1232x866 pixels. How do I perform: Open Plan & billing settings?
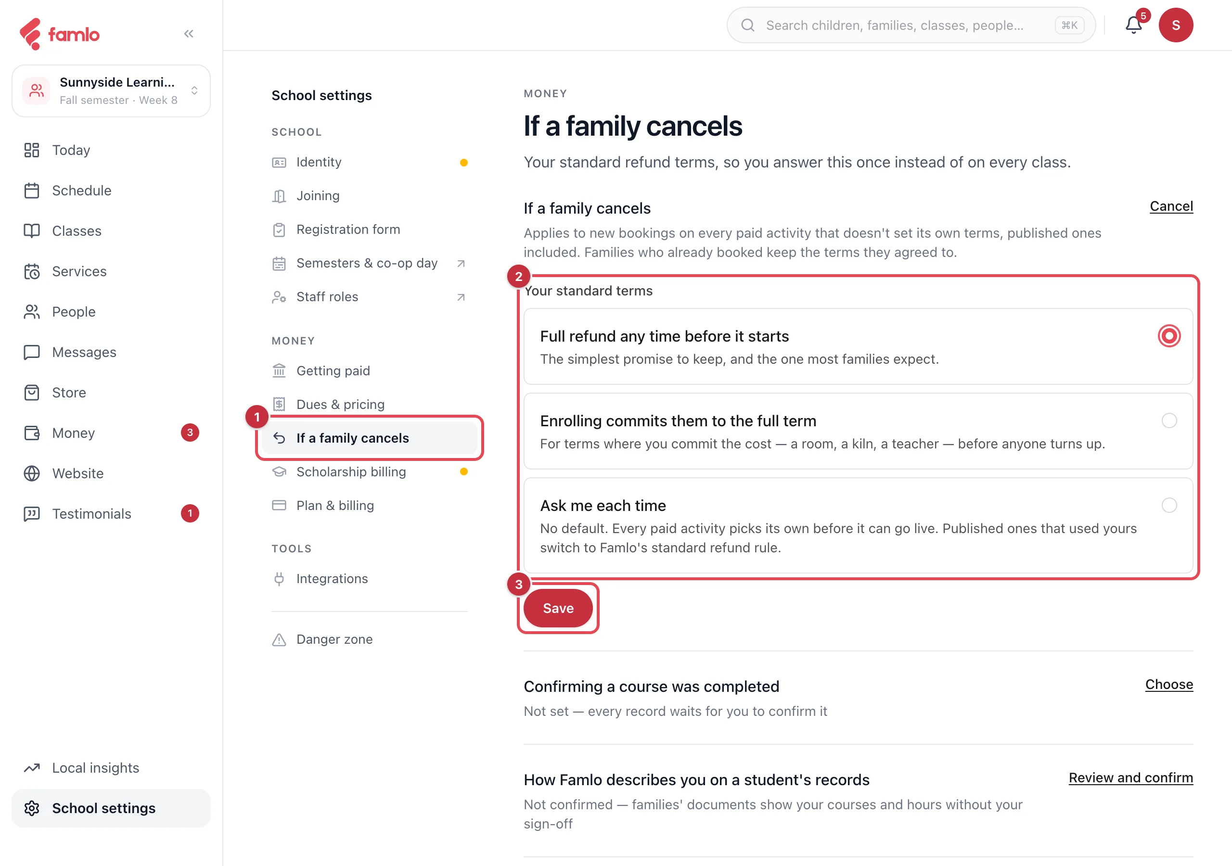click(x=370, y=506)
